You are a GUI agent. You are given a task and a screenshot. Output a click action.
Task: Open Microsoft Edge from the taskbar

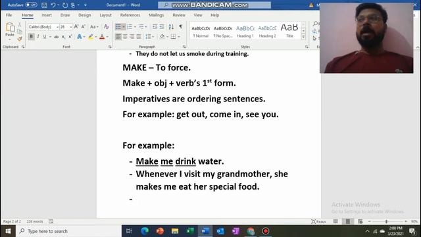(145, 231)
